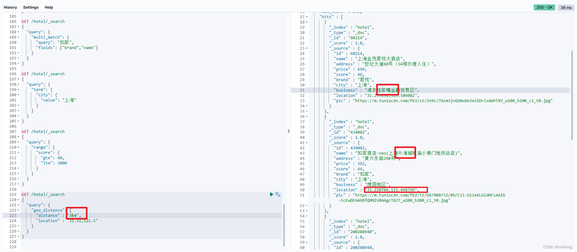Collapse the geo_distance block at line 222
This screenshot has width=577, height=252.
pyautogui.click(x=18, y=210)
